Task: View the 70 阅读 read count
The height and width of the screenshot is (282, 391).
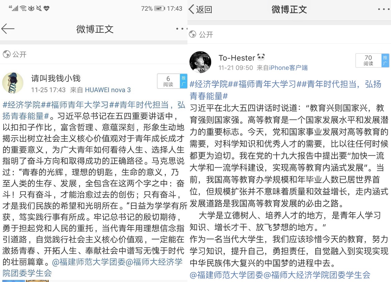Action: 368,60
